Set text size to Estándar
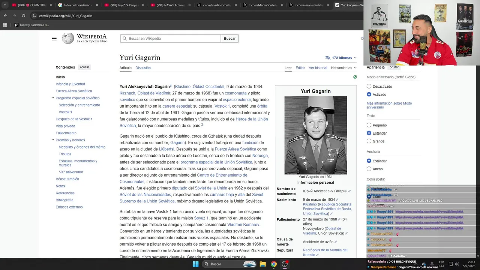 (369, 133)
